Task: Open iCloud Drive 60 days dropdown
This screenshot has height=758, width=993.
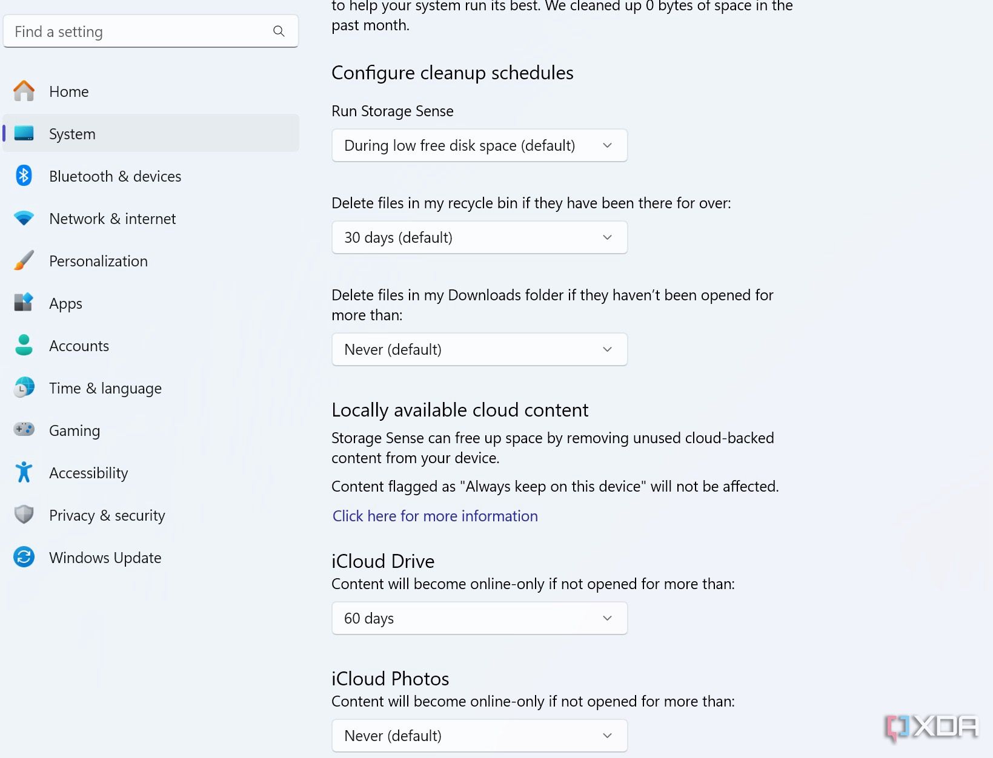Action: [x=479, y=618]
